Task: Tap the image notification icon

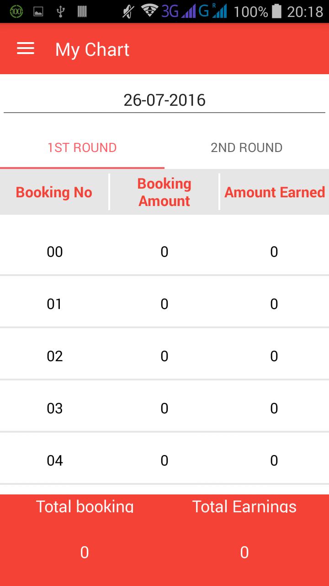Action: pos(38,12)
